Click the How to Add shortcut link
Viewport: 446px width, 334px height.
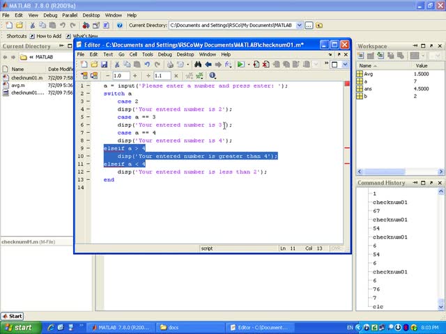click(x=49, y=36)
